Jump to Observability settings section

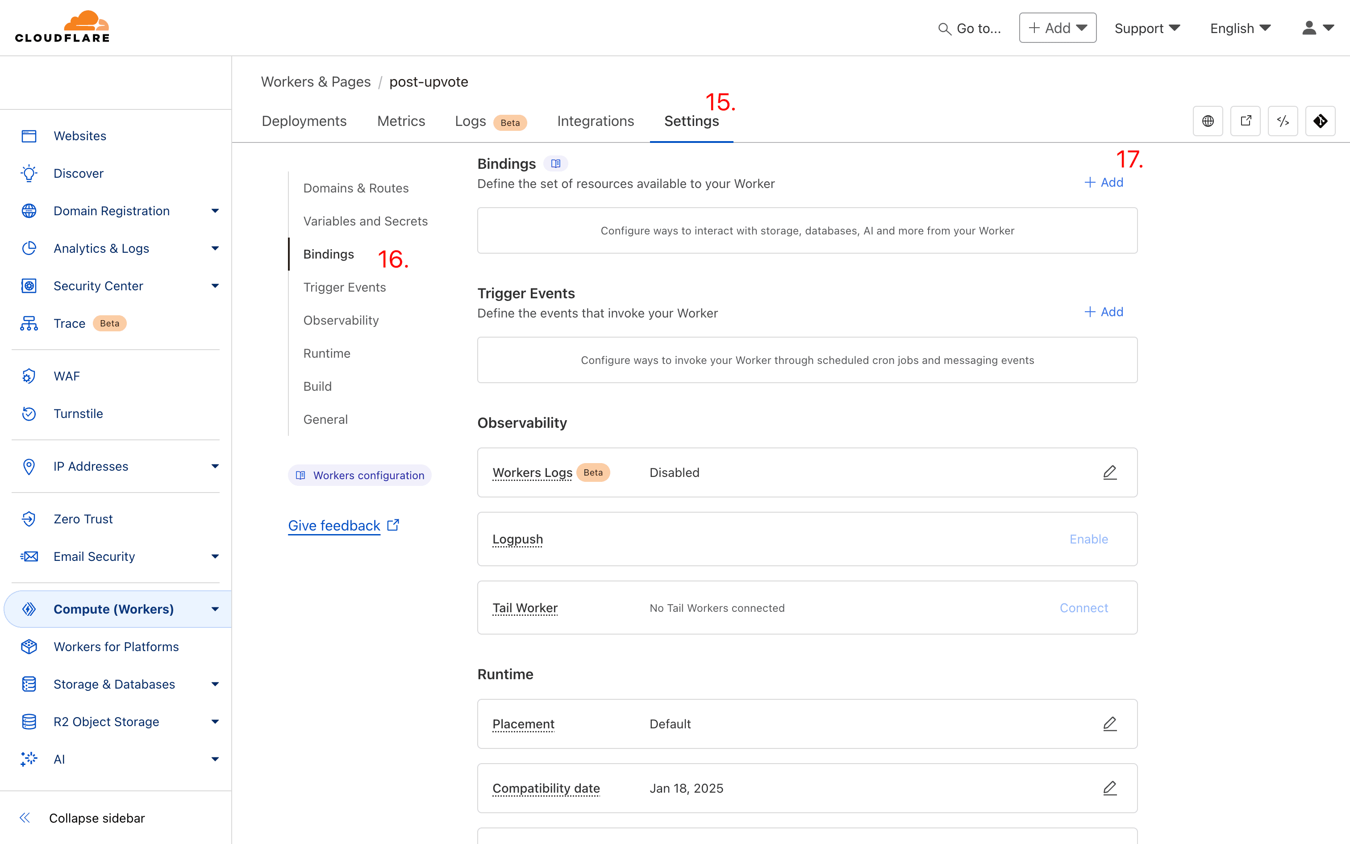(341, 320)
